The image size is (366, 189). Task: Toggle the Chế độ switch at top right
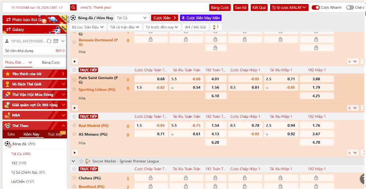tap(350, 7)
